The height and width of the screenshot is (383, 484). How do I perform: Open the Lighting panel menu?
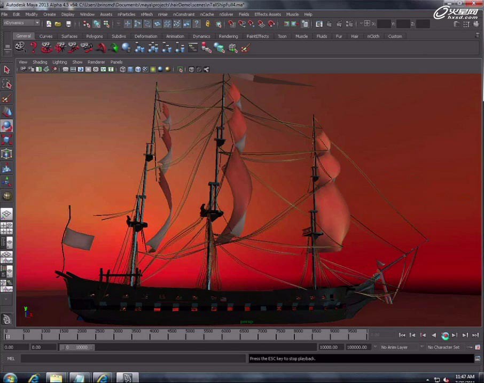click(x=59, y=62)
